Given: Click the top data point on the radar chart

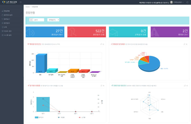Looking at the screenshot, I should (150, 95).
